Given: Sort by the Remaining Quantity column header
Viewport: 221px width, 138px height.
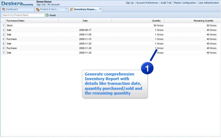Looking at the screenshot, I should tap(203, 21).
